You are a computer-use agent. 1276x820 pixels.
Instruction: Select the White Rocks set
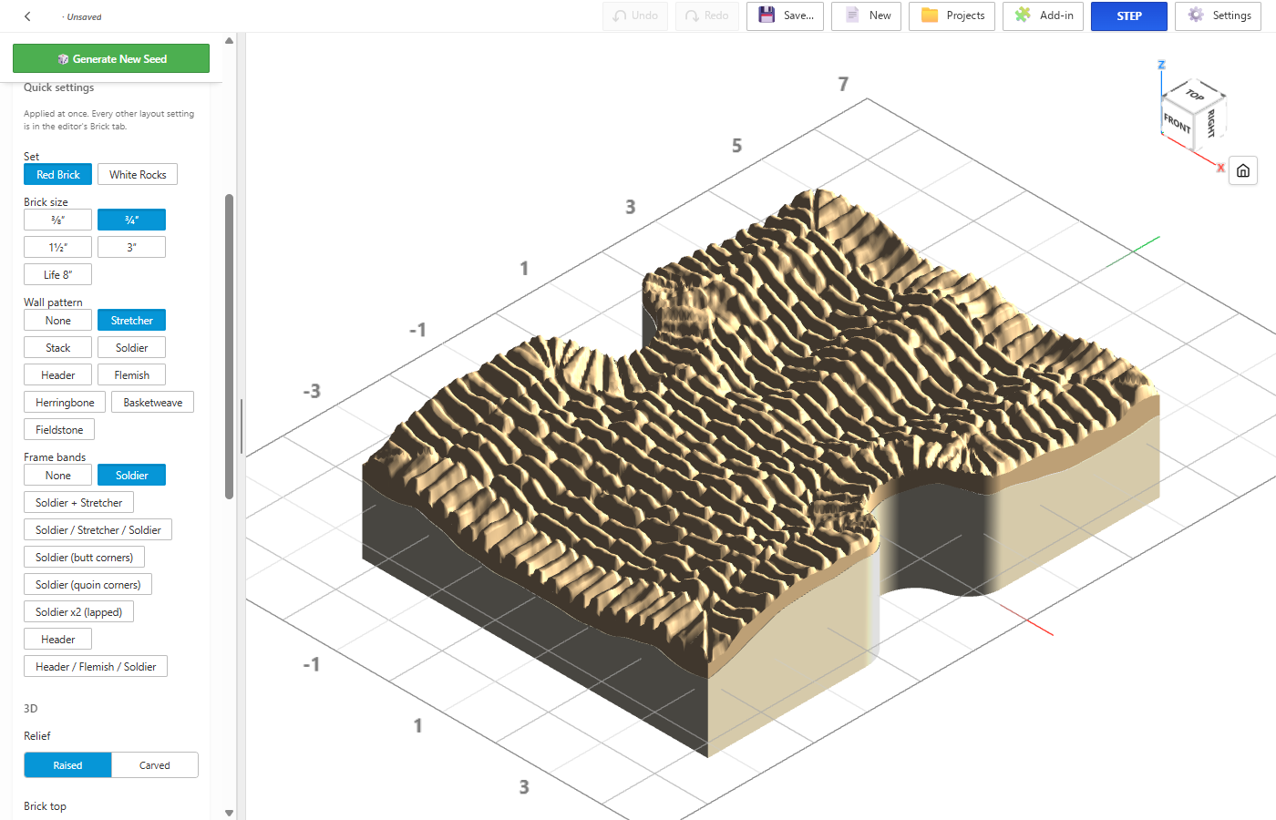tap(138, 175)
